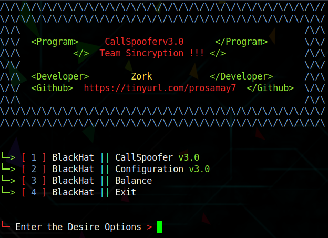Select menu option 4 Exit

point(68,192)
